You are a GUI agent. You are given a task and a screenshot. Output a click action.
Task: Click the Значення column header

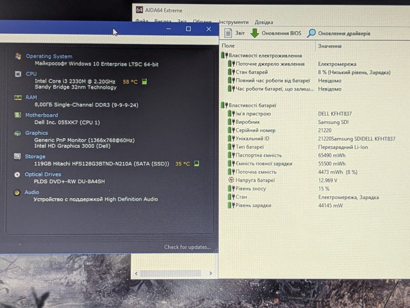tap(329, 46)
